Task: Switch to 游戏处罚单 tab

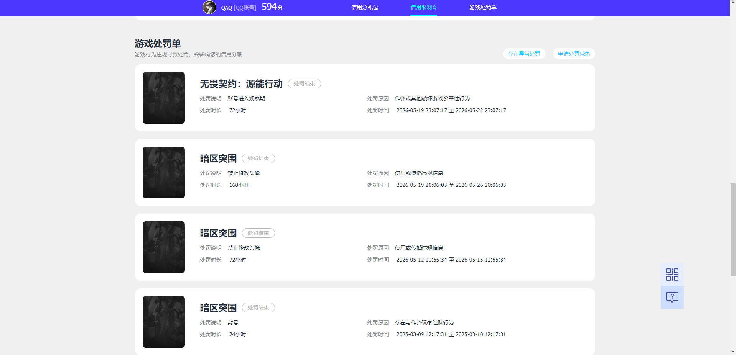Action: (x=483, y=7)
